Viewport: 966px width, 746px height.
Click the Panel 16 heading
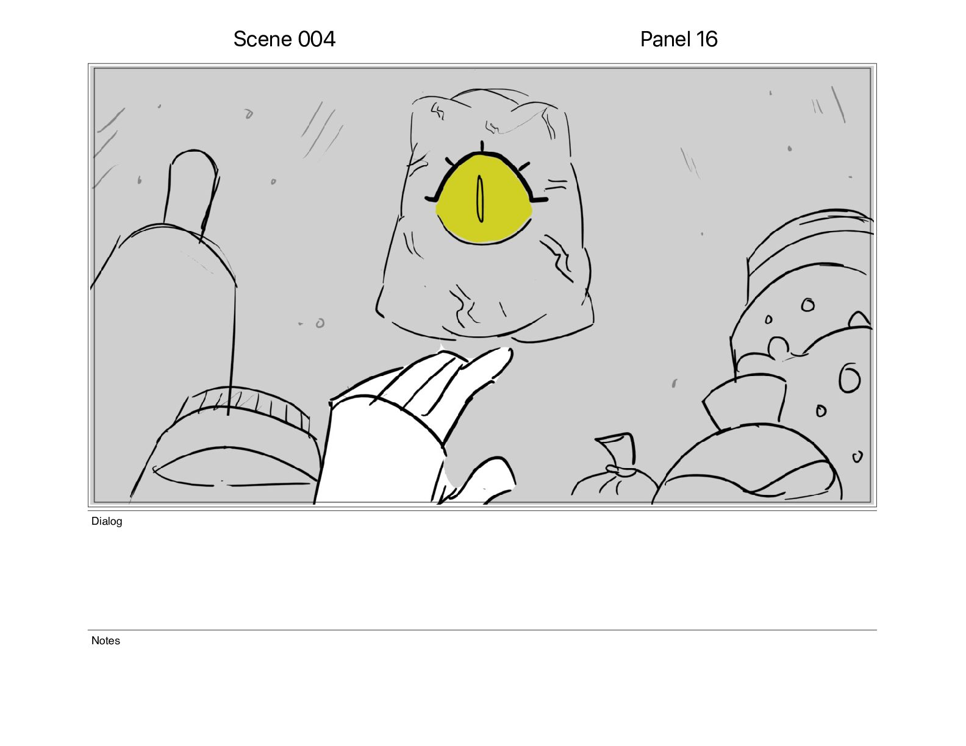679,40
